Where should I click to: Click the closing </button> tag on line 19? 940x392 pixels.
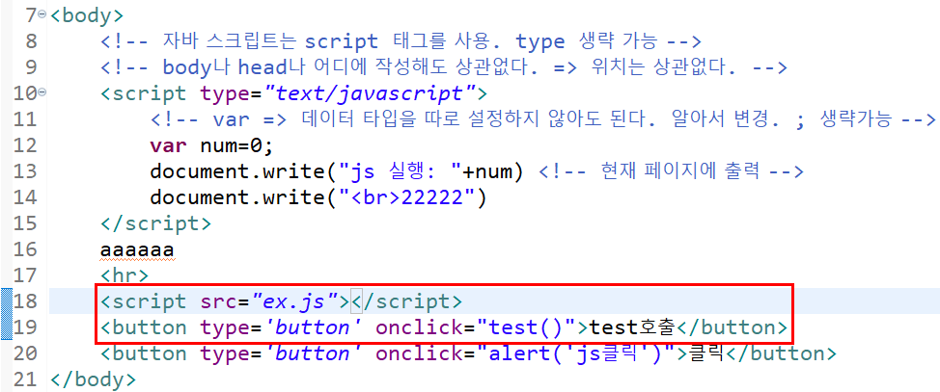(732, 328)
